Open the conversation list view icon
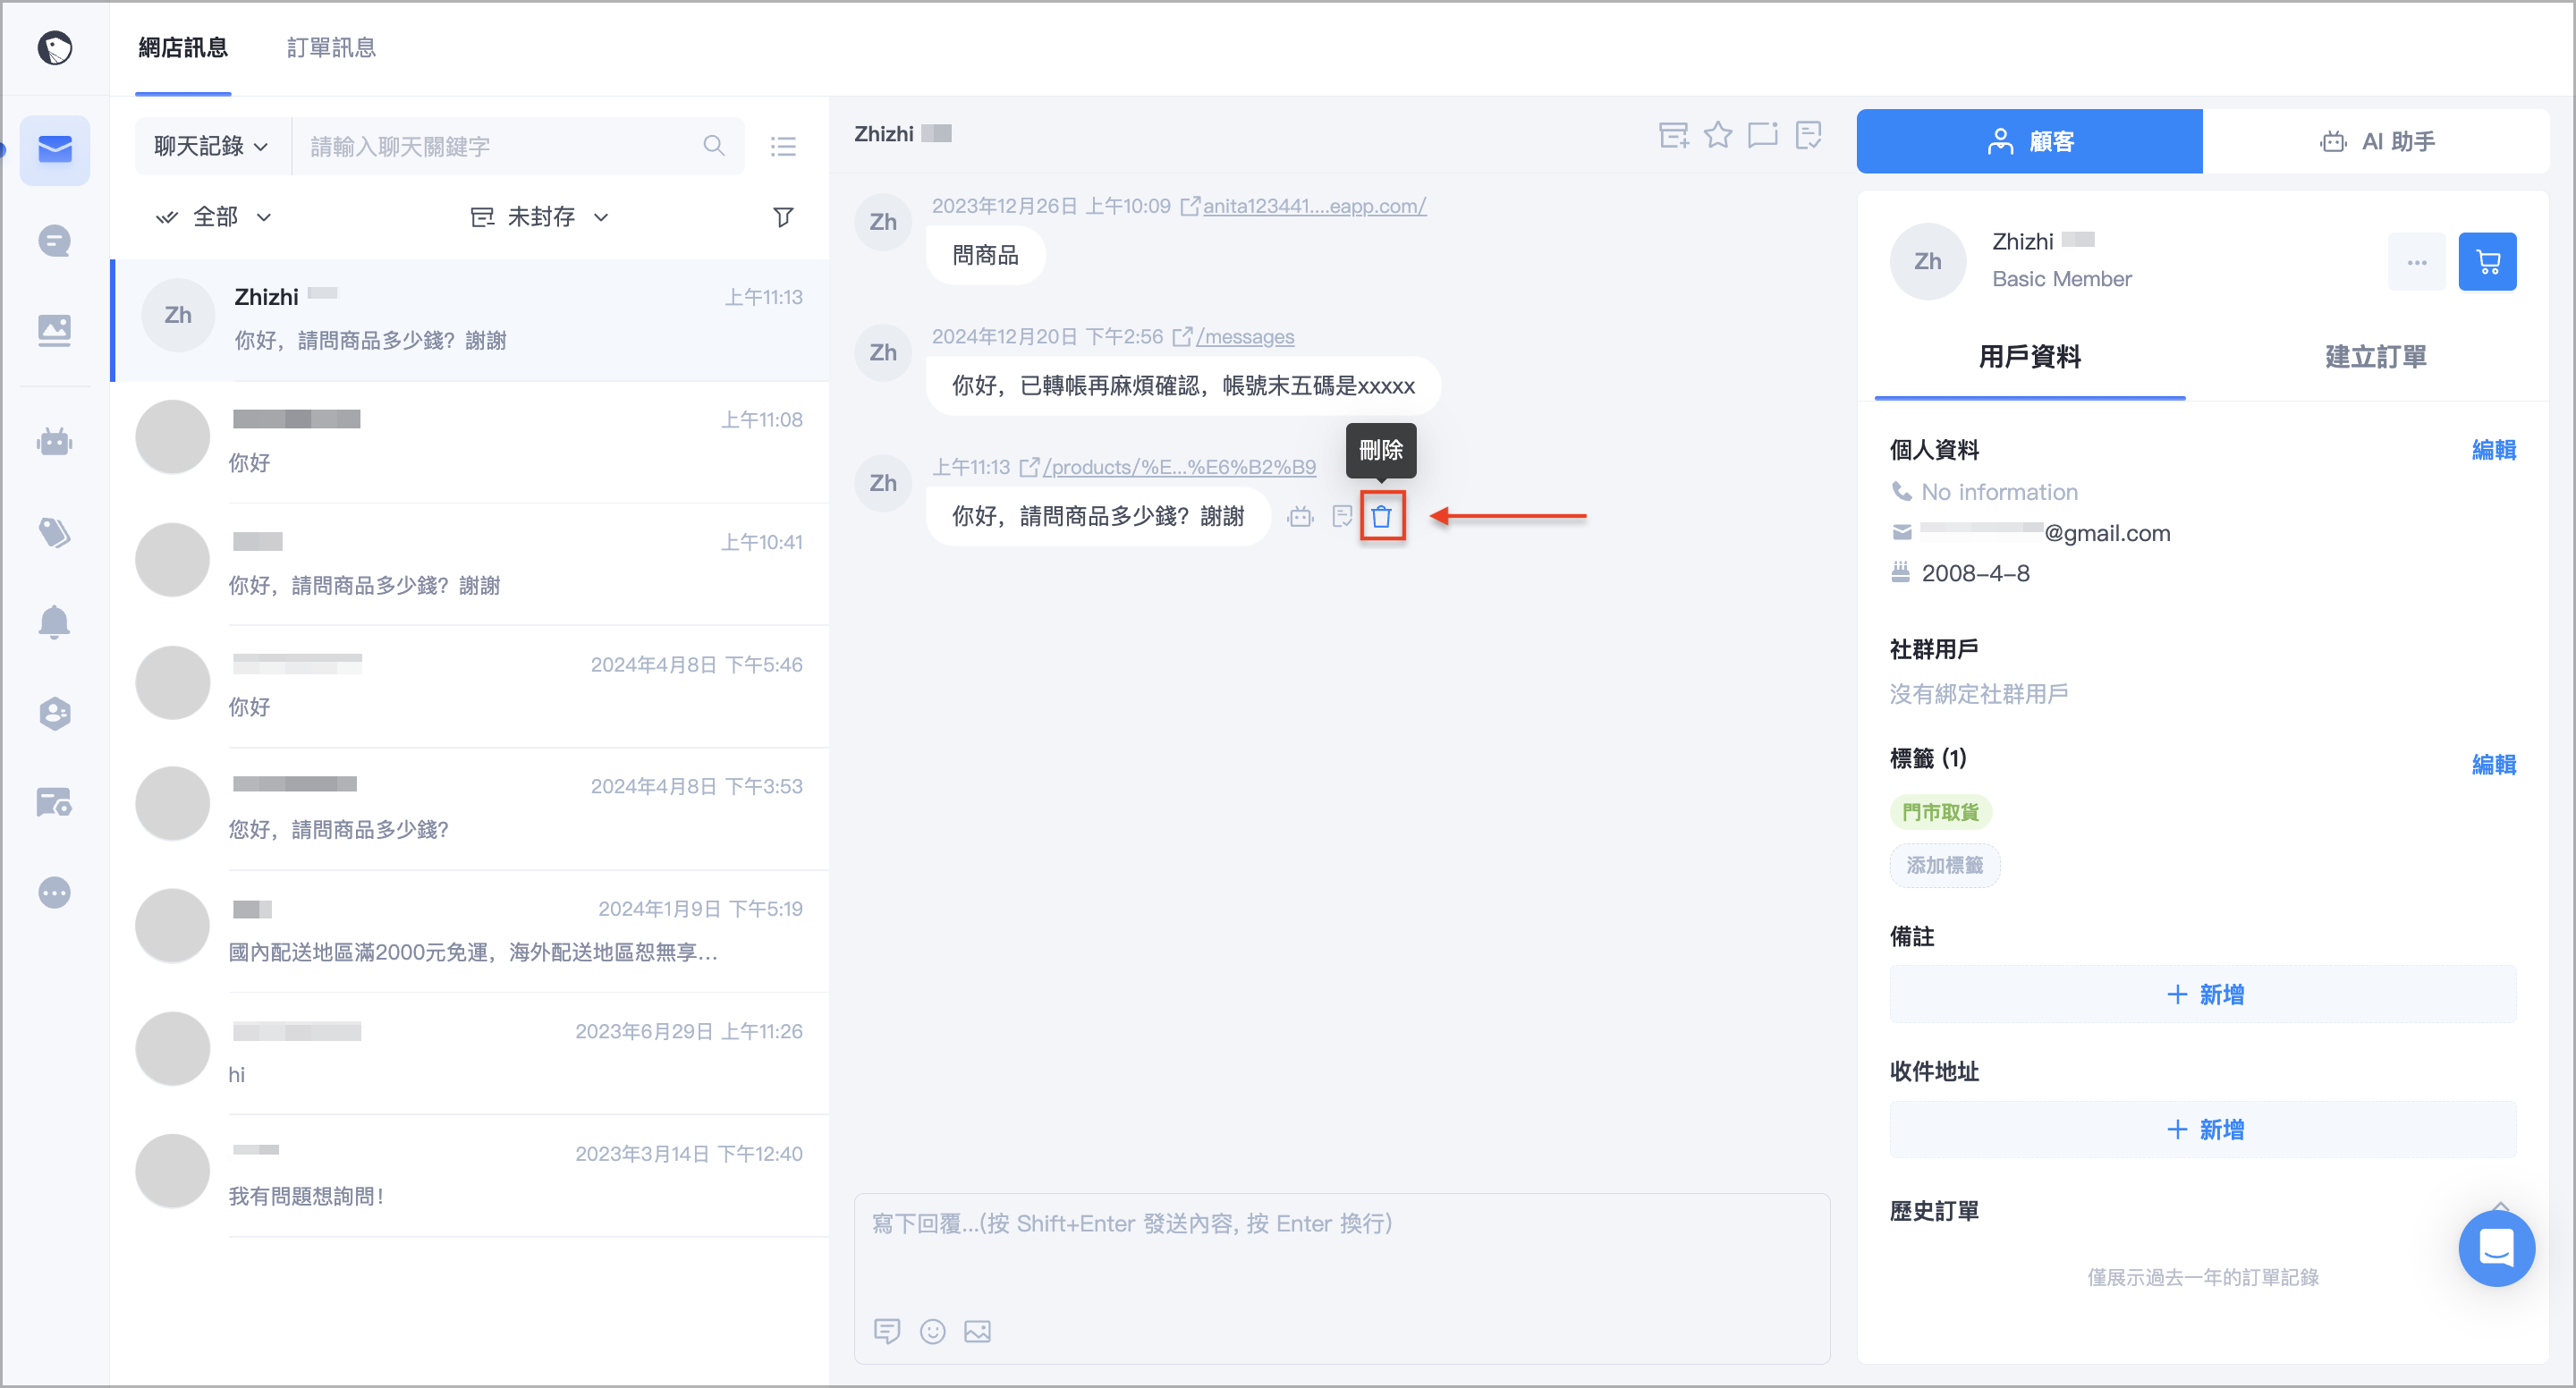This screenshot has height=1388, width=2576. (783, 147)
